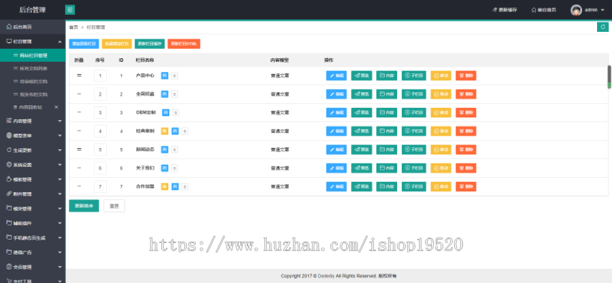
Task: Click the sort number field of 合作加盟
Action: tap(101, 187)
